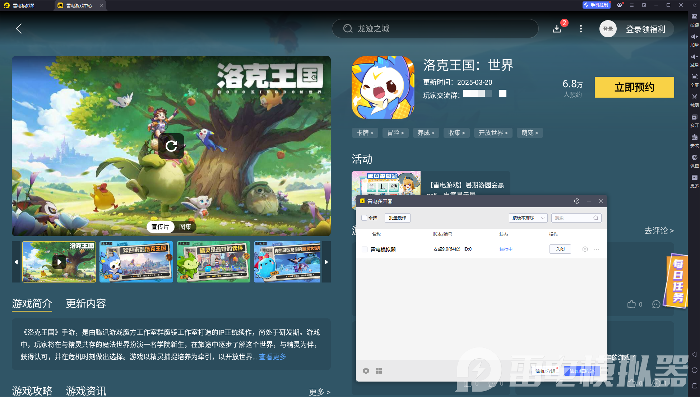Open the three-dot more menu for emulator row
700x397 pixels.
point(597,249)
